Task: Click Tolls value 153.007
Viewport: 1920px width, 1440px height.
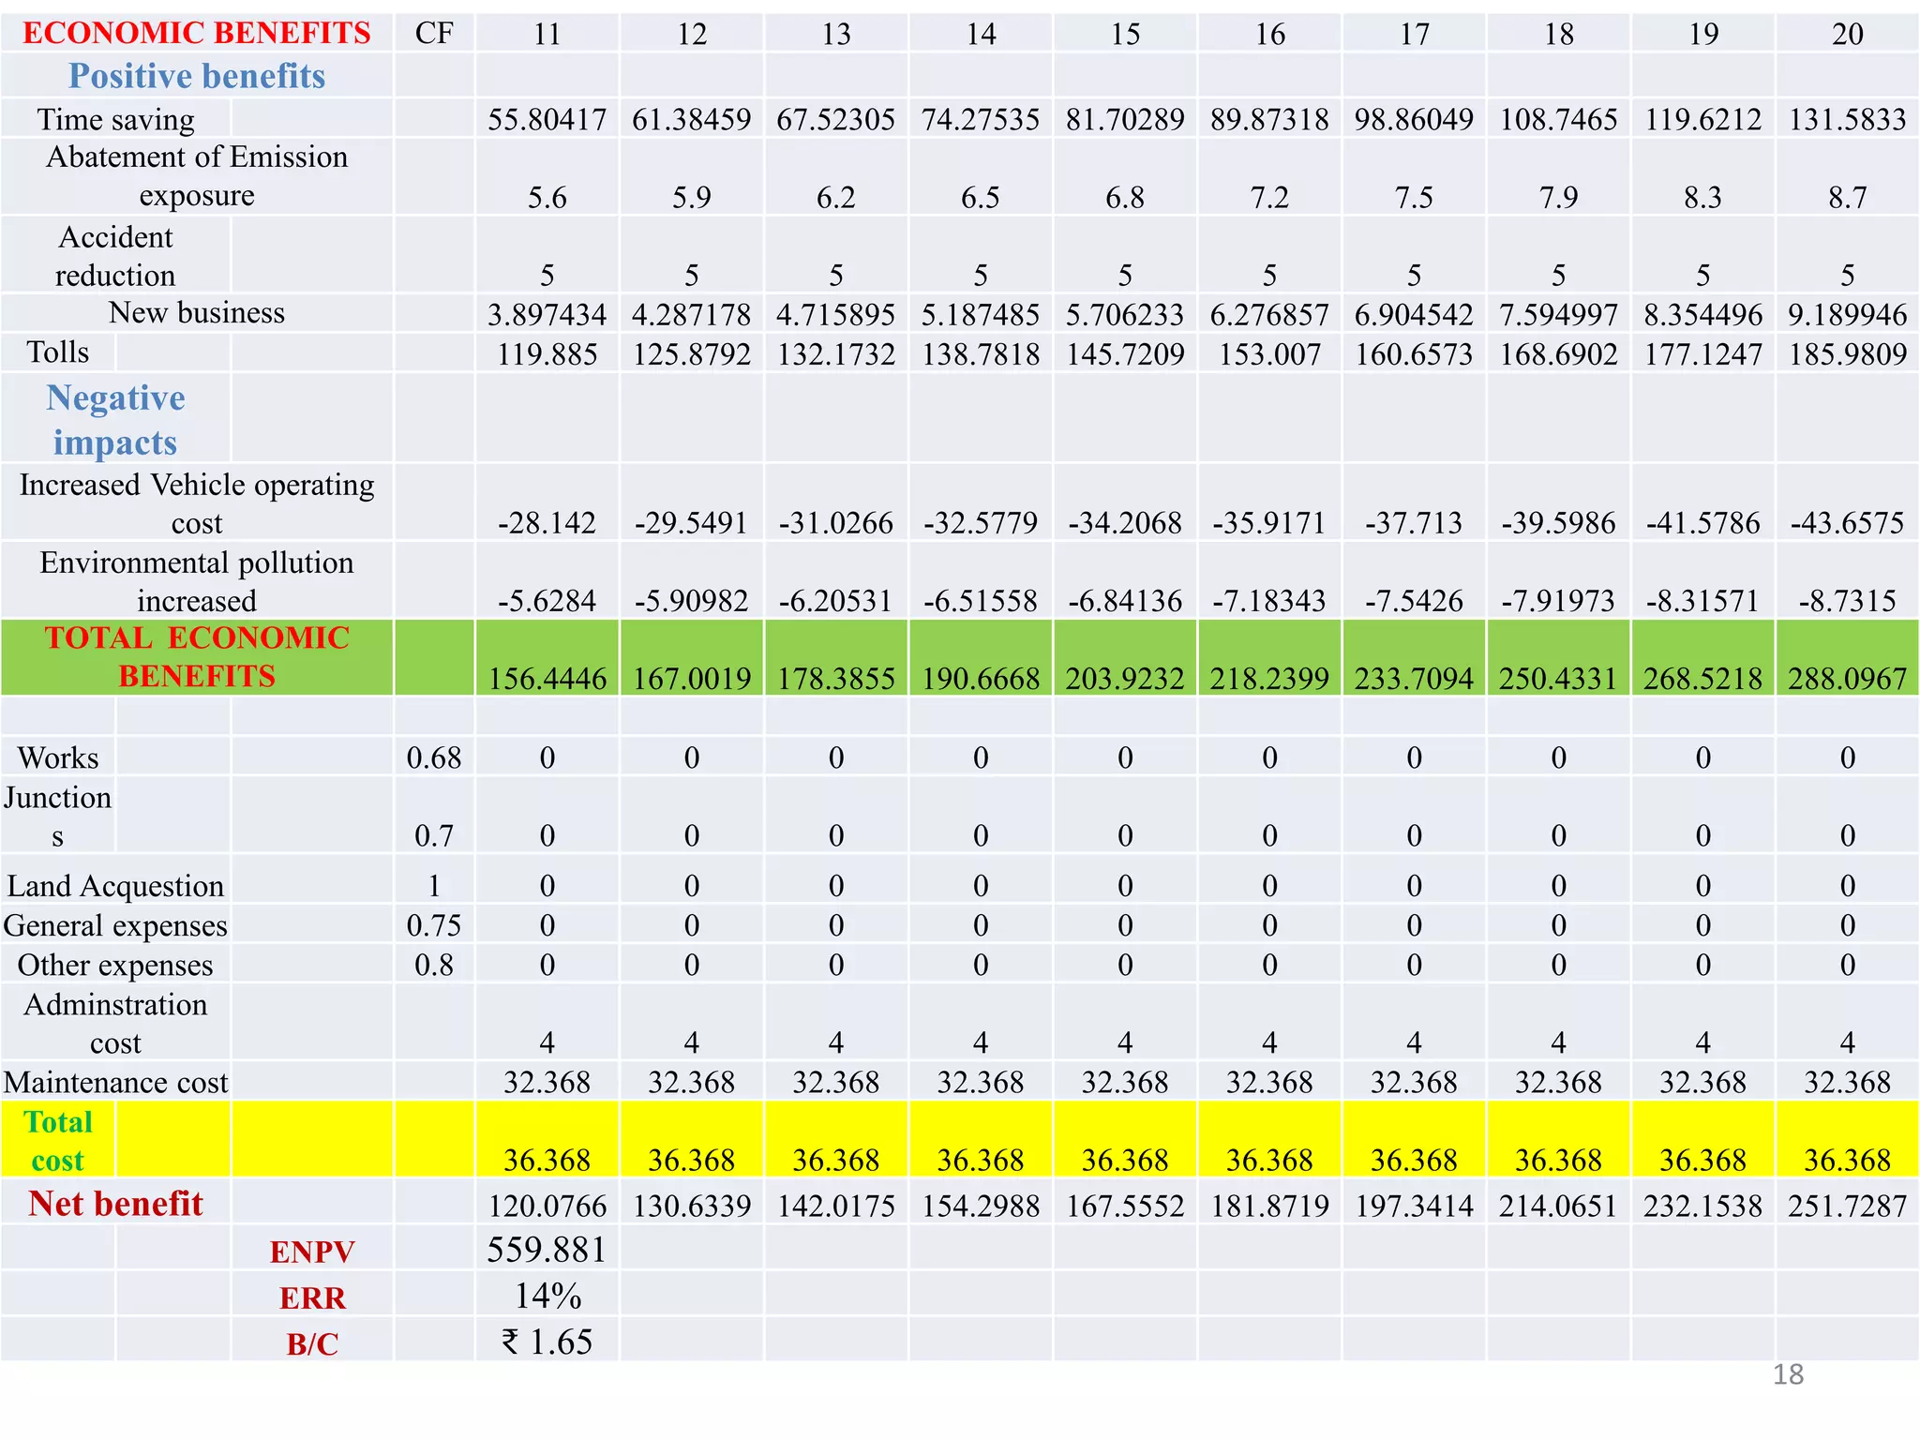Action: click(1269, 354)
